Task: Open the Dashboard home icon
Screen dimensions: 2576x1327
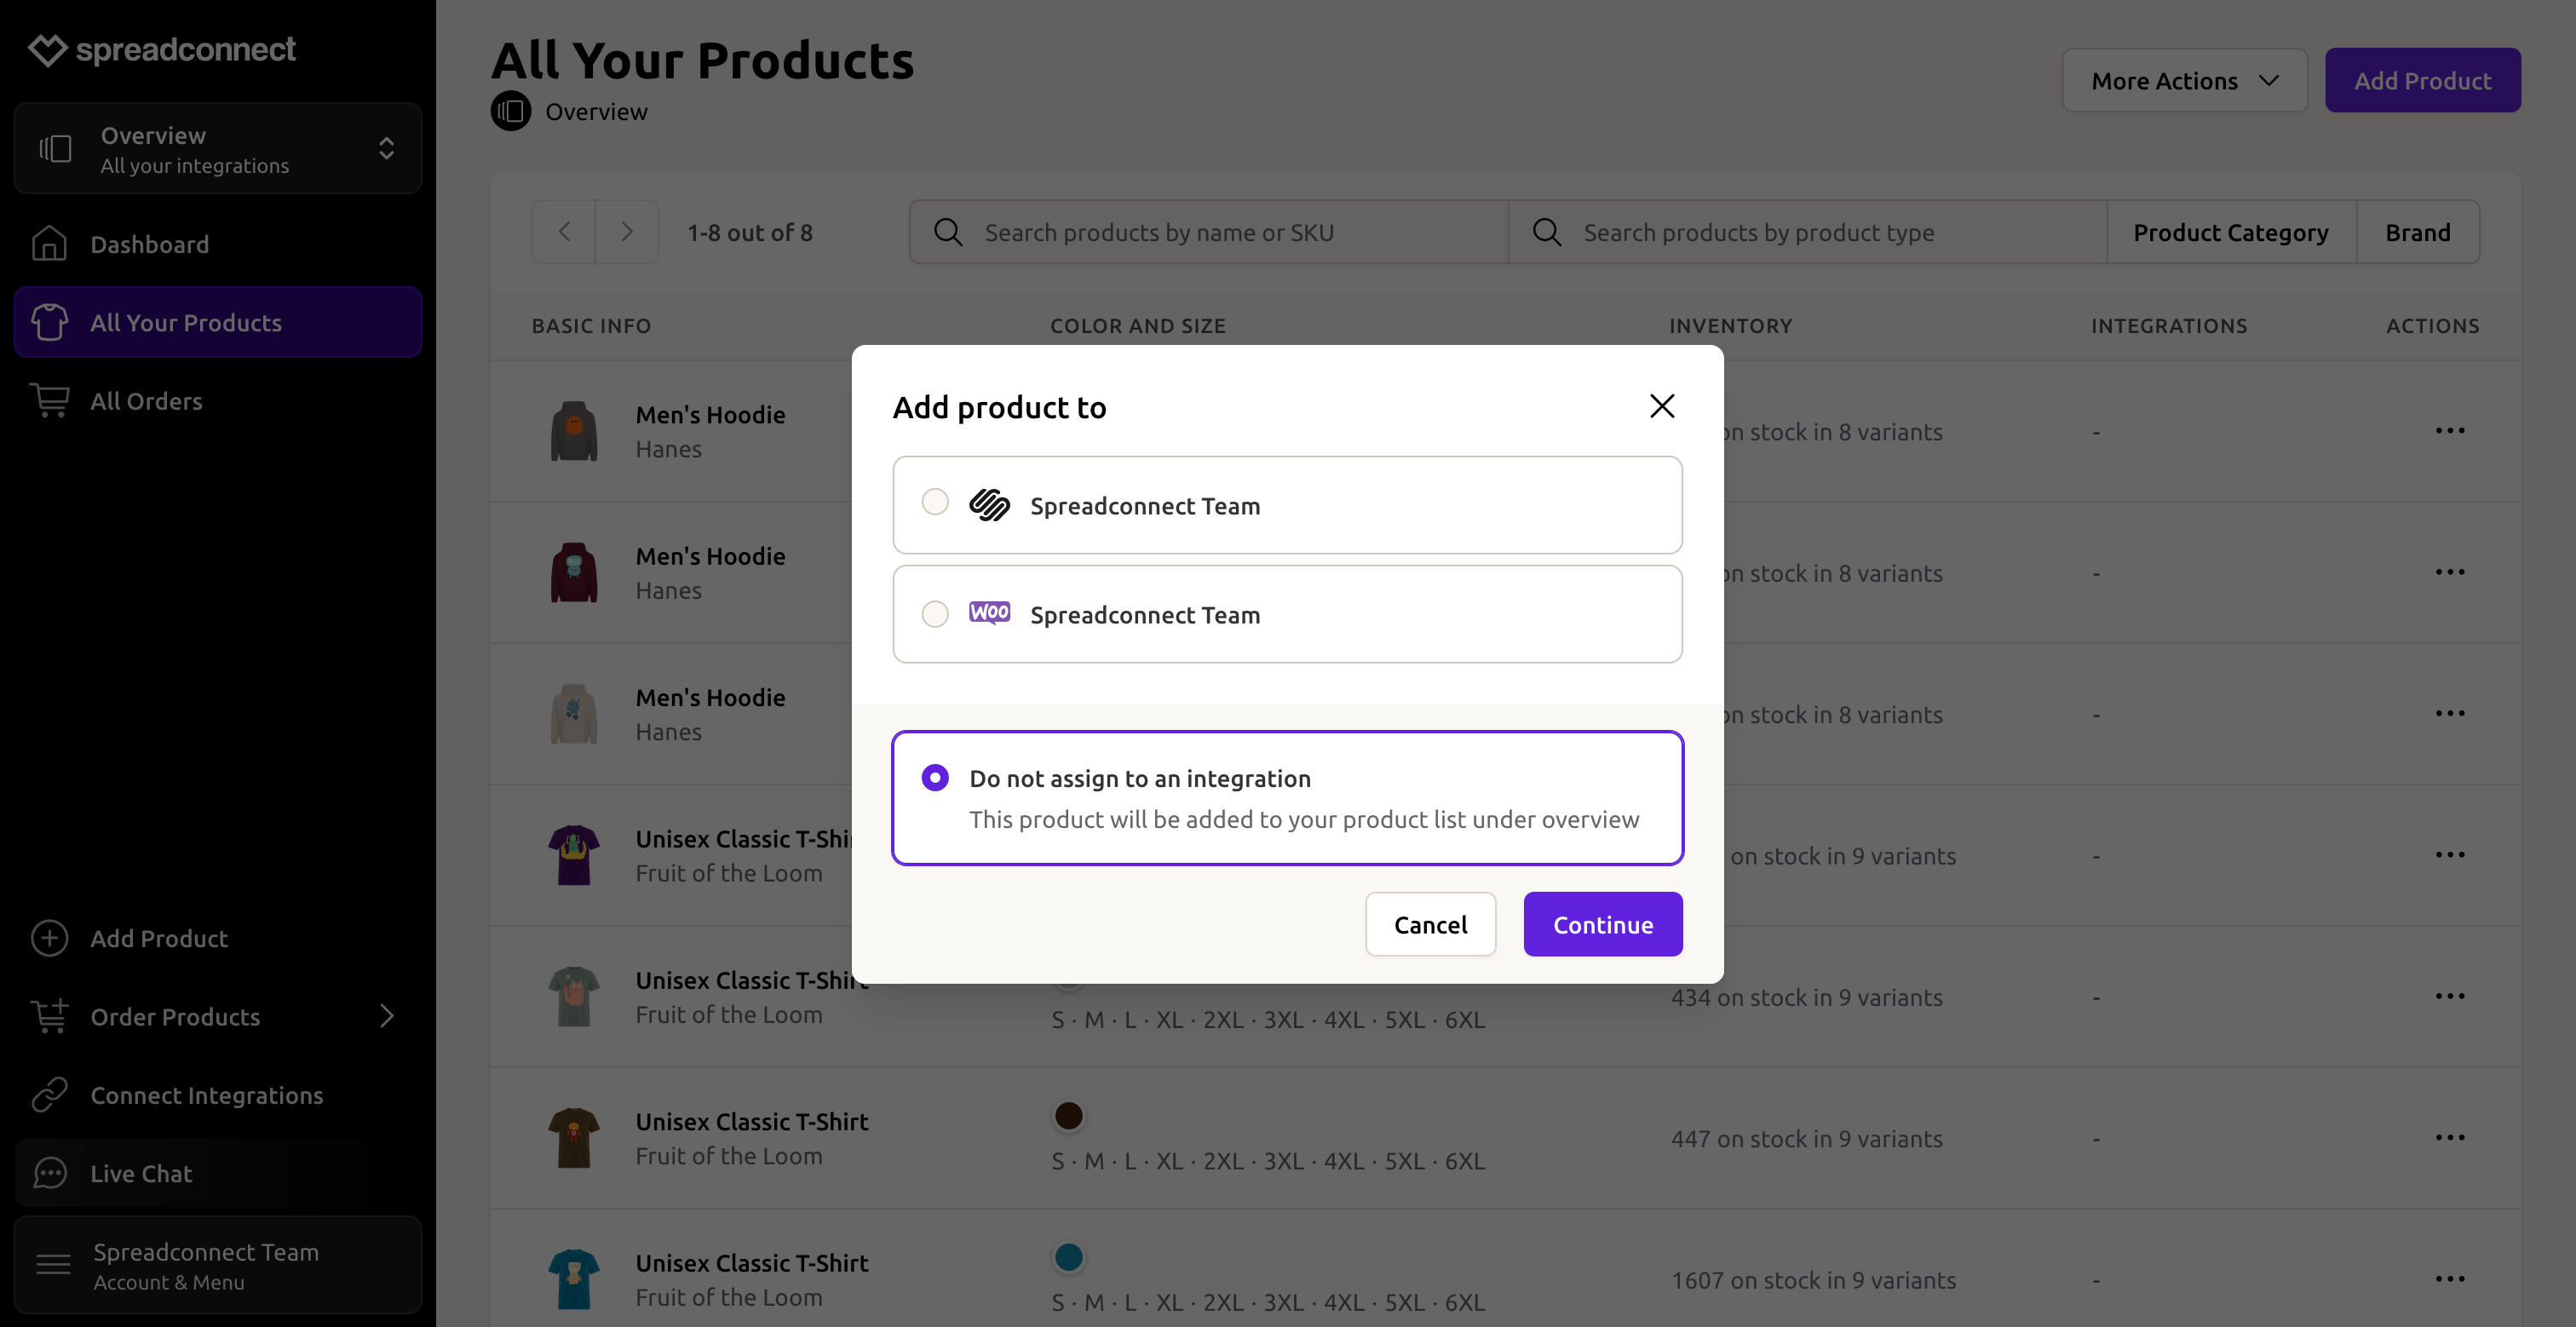Action: click(49, 244)
